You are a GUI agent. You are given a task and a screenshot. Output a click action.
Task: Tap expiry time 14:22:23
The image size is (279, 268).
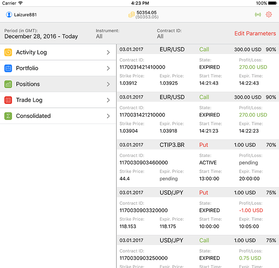click(x=249, y=131)
